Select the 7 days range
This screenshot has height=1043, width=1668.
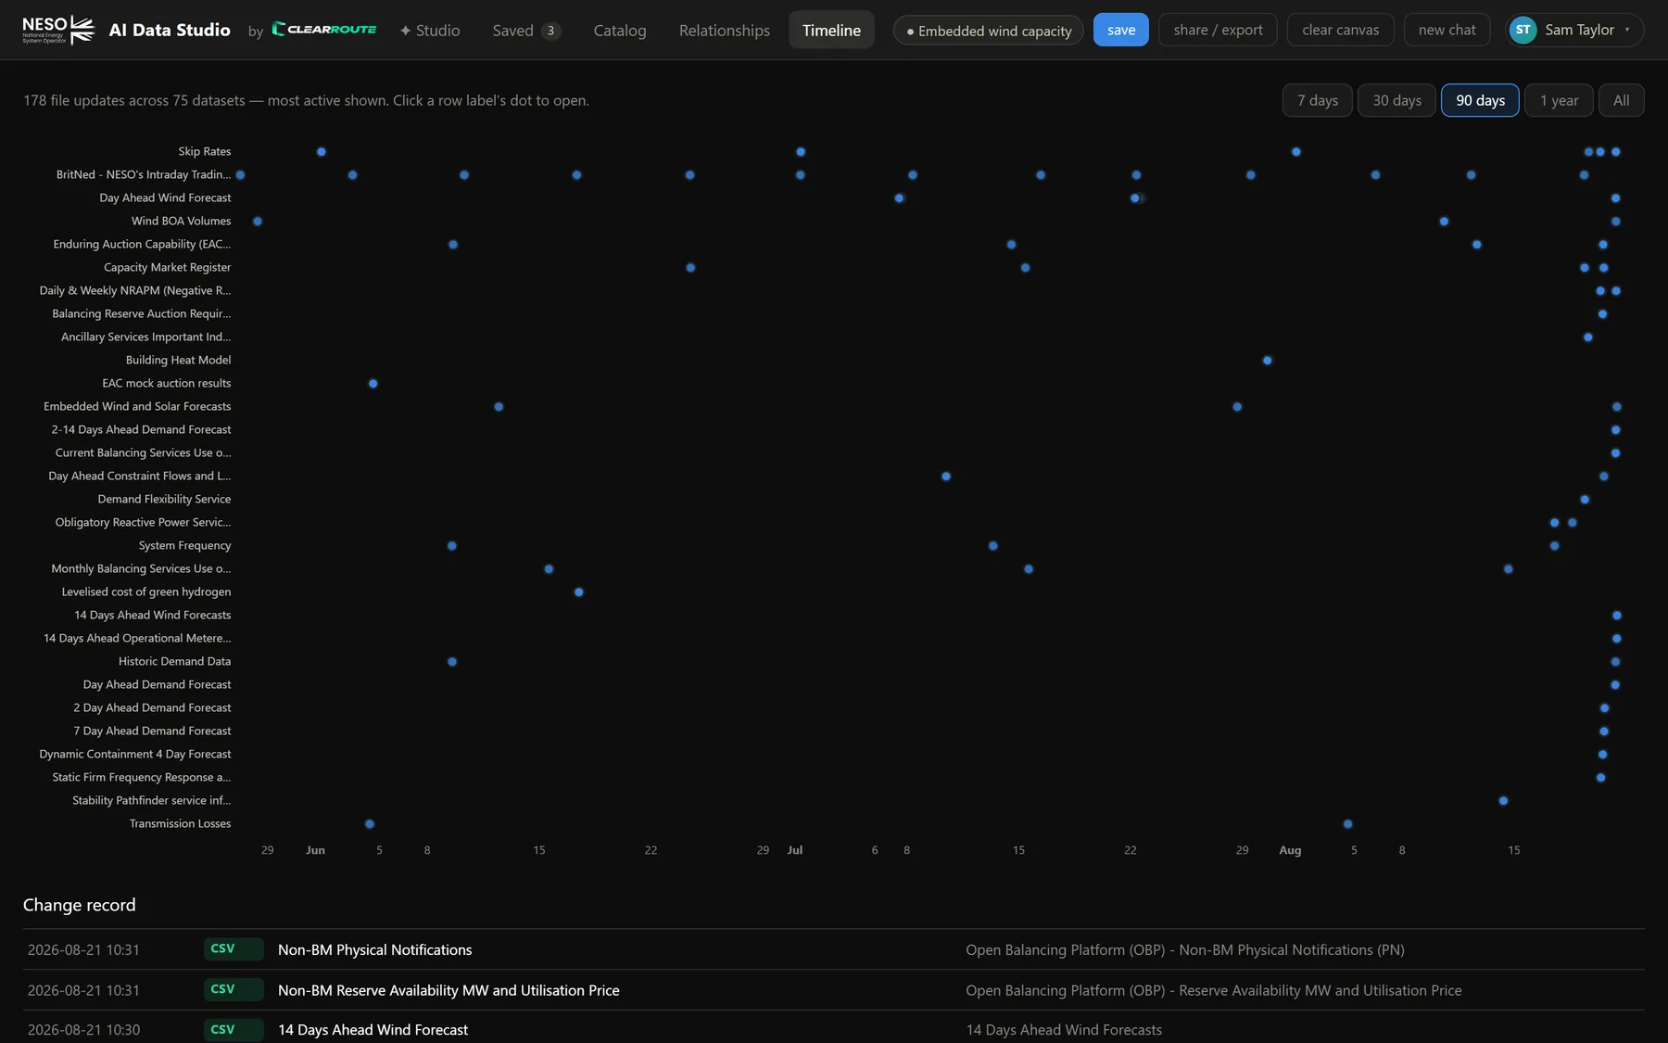pos(1317,100)
